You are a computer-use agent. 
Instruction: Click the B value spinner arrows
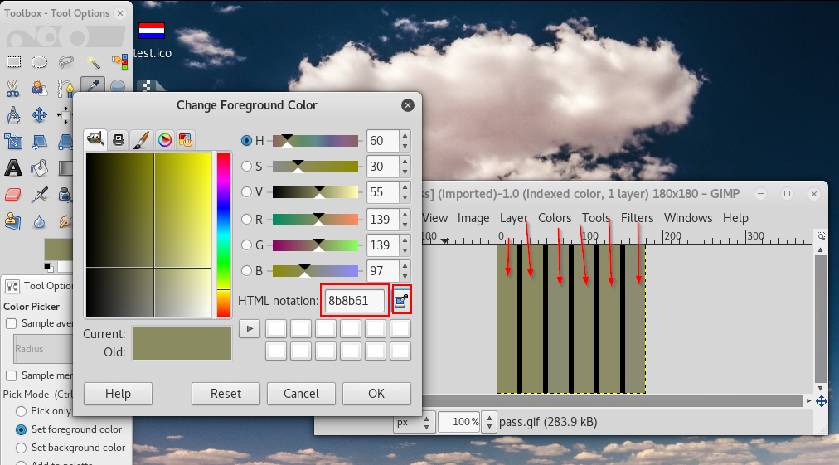[x=405, y=271]
